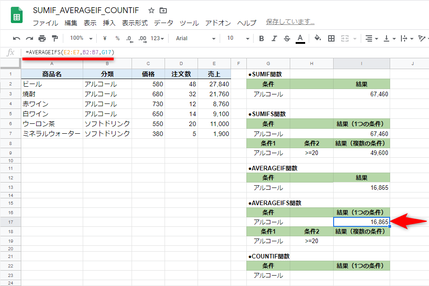Open the zoom level dropdown showing 100%
This screenshot has height=286, width=429.
(x=80, y=38)
